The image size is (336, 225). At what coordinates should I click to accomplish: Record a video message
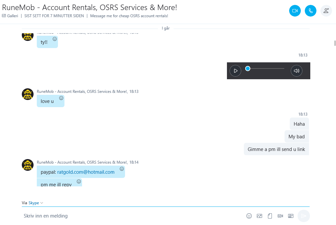[280, 216]
